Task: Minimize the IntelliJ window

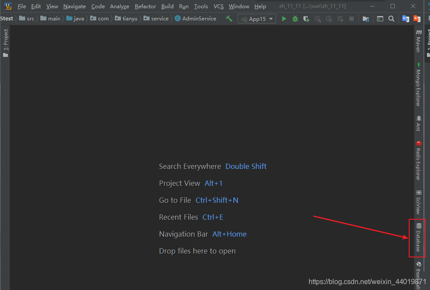Action: click(x=372, y=6)
